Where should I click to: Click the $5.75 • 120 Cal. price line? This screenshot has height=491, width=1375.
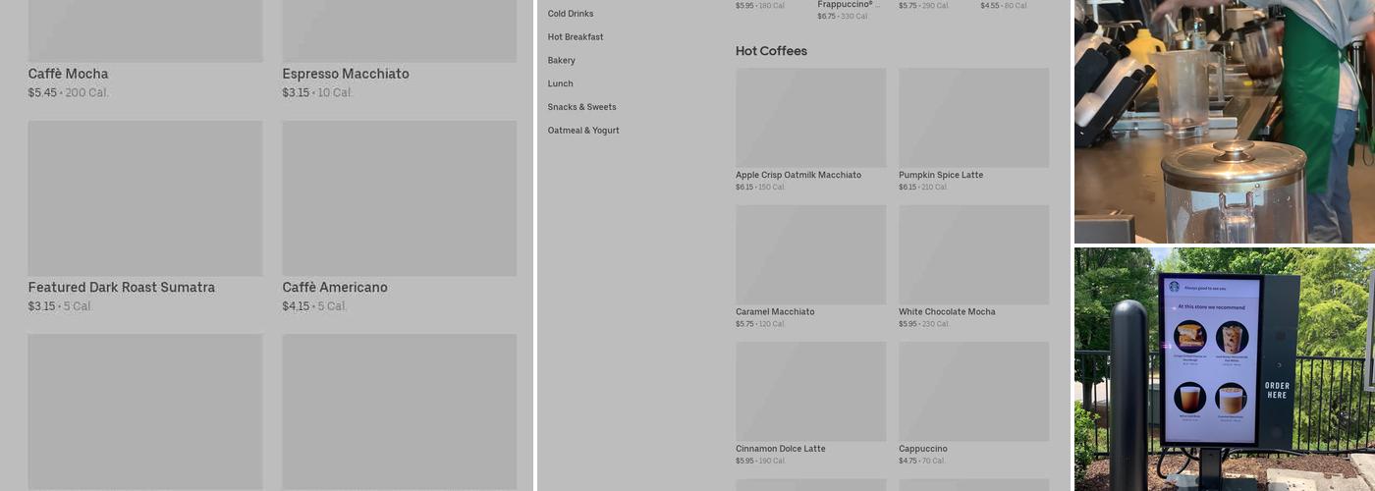click(x=760, y=324)
